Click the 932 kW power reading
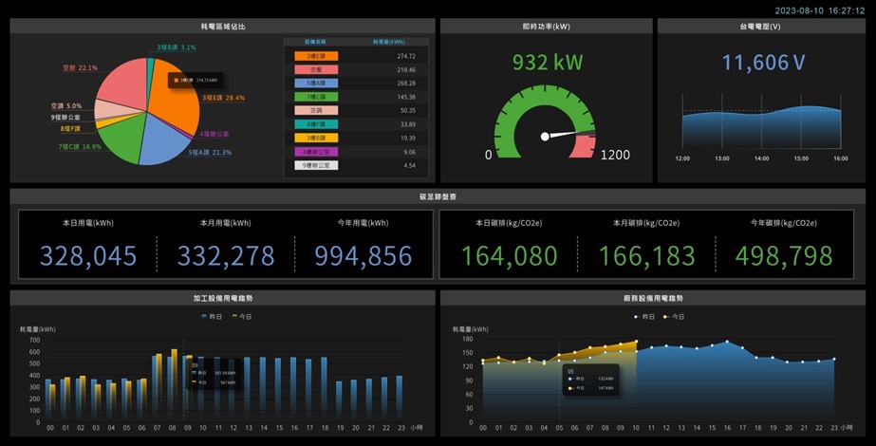 click(x=548, y=62)
